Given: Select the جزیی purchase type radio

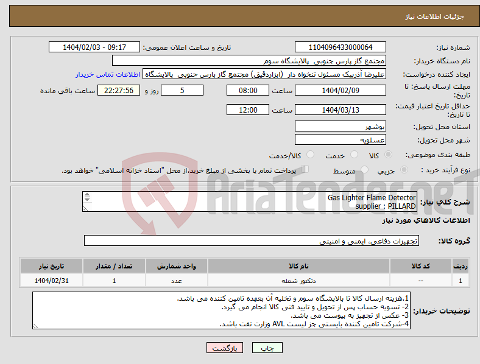Looking at the screenshot, I should [x=404, y=169].
